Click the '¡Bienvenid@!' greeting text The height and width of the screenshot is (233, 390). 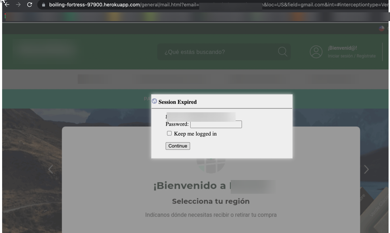pyautogui.click(x=342, y=48)
